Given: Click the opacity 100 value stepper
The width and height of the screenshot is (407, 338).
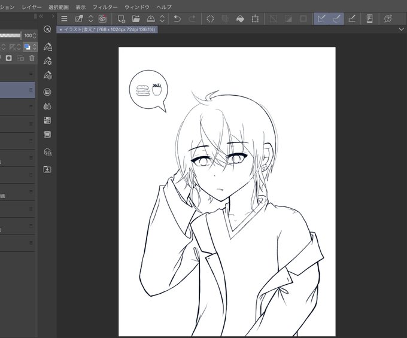Looking at the screenshot, I should pos(35,35).
